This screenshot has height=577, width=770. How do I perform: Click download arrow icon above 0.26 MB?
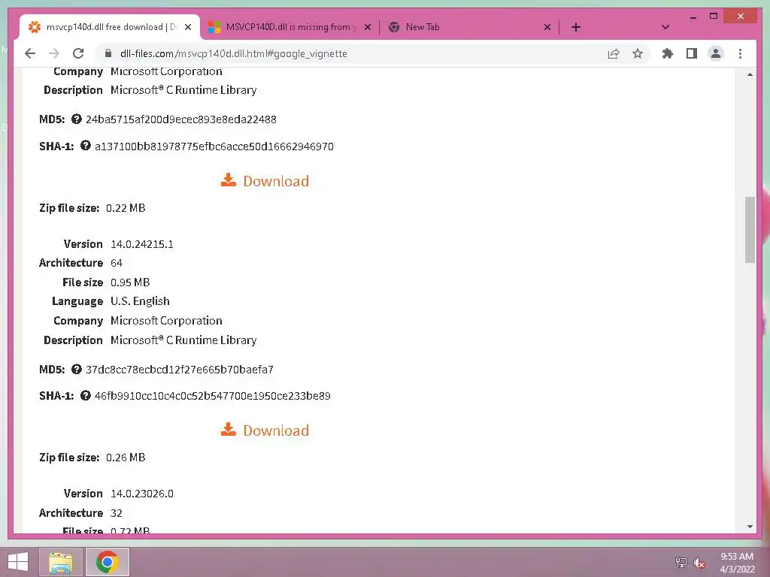pos(229,429)
